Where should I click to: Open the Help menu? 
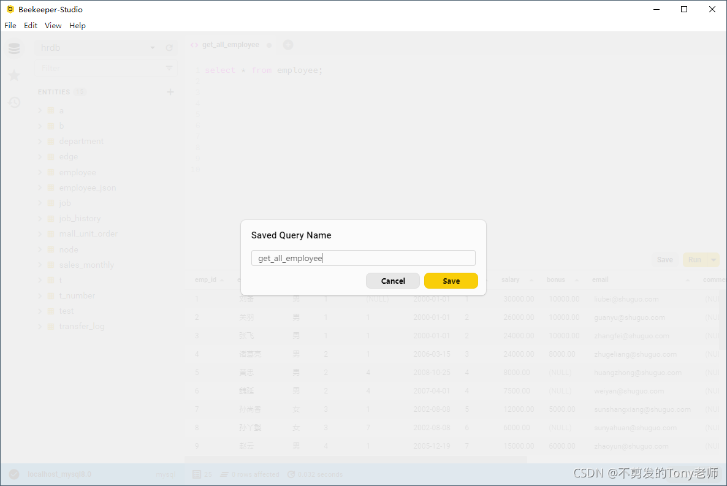click(77, 26)
